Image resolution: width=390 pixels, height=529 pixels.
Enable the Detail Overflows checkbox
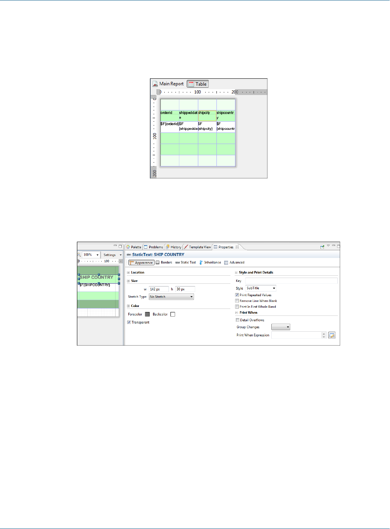238,320
